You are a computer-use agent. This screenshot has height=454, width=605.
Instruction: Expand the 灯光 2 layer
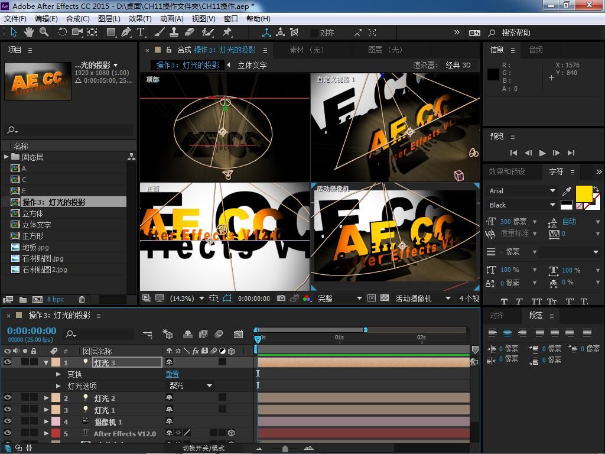[x=46, y=398]
